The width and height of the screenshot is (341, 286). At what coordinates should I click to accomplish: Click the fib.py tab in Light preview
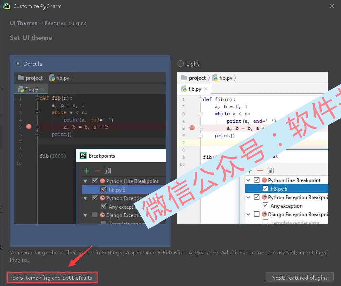pyautogui.click(x=194, y=89)
